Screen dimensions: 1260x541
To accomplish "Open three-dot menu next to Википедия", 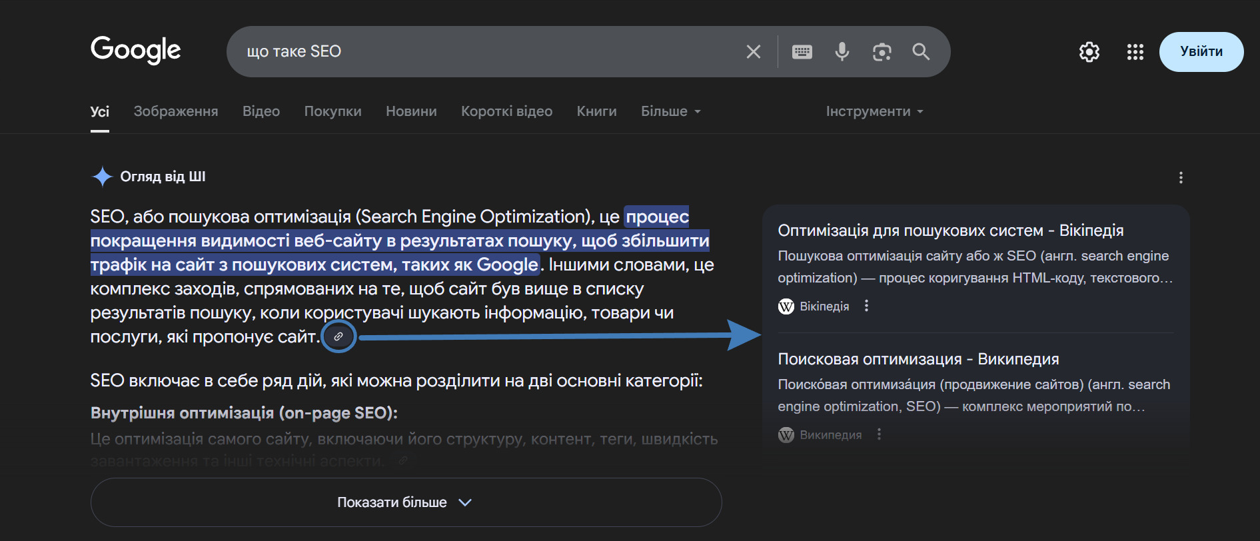I will pyautogui.click(x=879, y=434).
